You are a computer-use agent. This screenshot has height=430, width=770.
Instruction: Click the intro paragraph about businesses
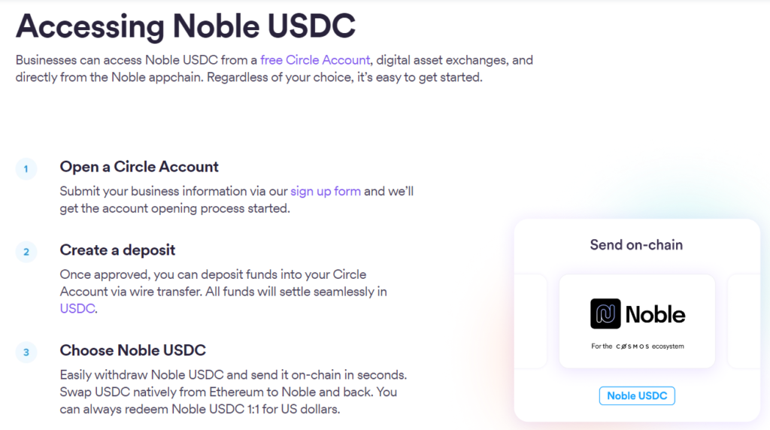click(274, 68)
